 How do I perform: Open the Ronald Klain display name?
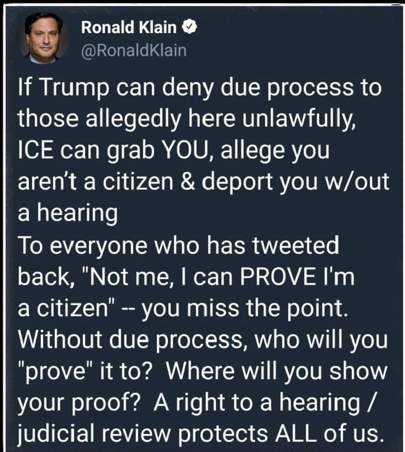[x=129, y=28]
